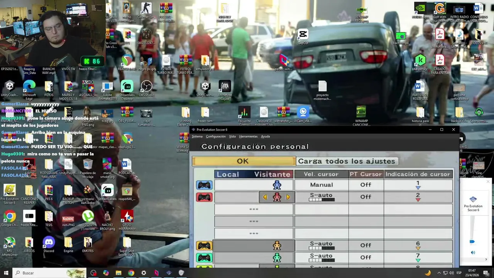The width and height of the screenshot is (494, 278).
Task: Open the Herramientas menu
Action: [x=248, y=136]
